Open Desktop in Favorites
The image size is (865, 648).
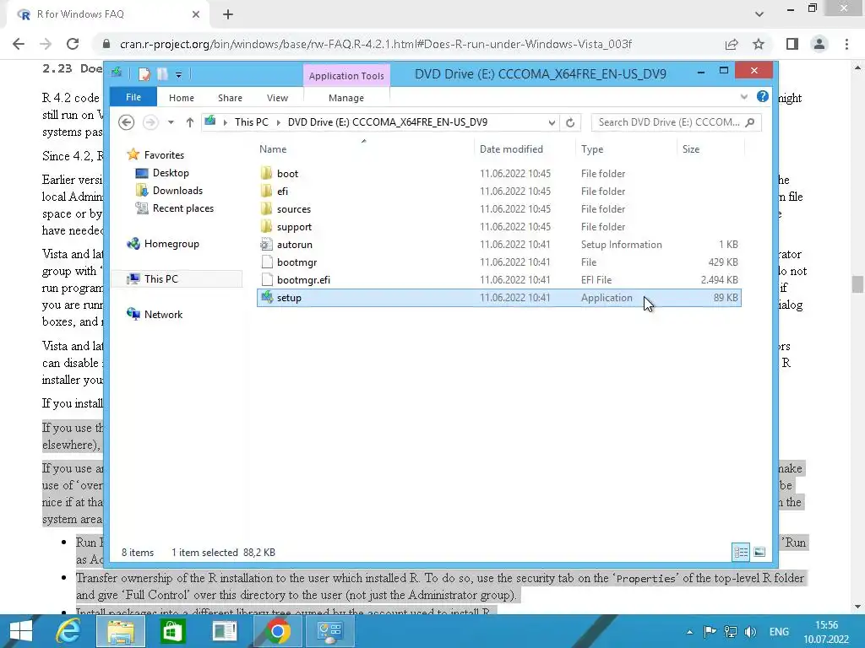coord(171,173)
